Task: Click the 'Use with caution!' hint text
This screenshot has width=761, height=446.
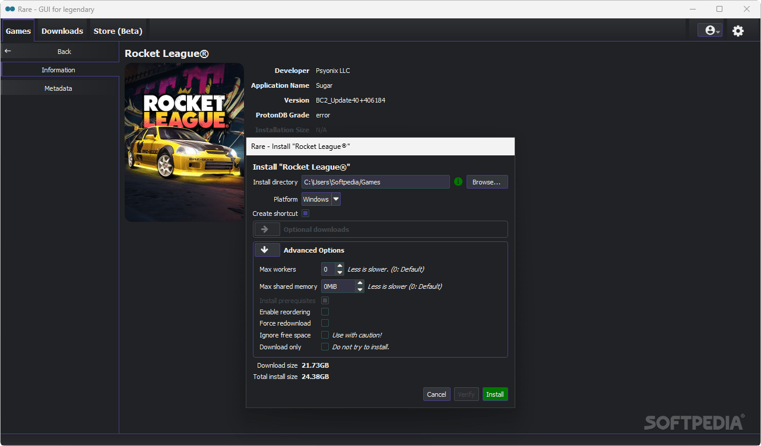Action: [x=357, y=335]
